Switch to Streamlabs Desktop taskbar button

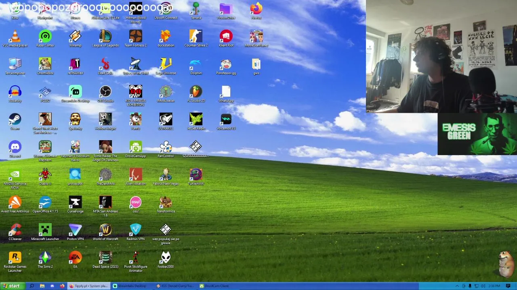pyautogui.click(x=132, y=286)
